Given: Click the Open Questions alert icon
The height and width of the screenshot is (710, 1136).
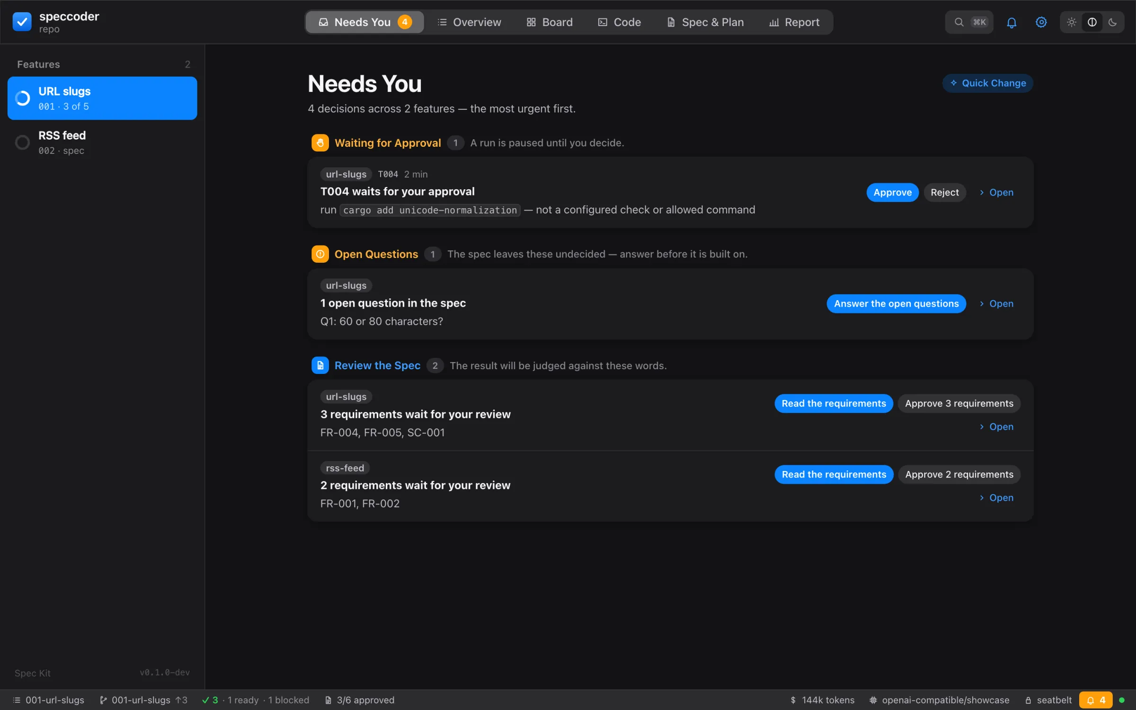Looking at the screenshot, I should (x=320, y=254).
